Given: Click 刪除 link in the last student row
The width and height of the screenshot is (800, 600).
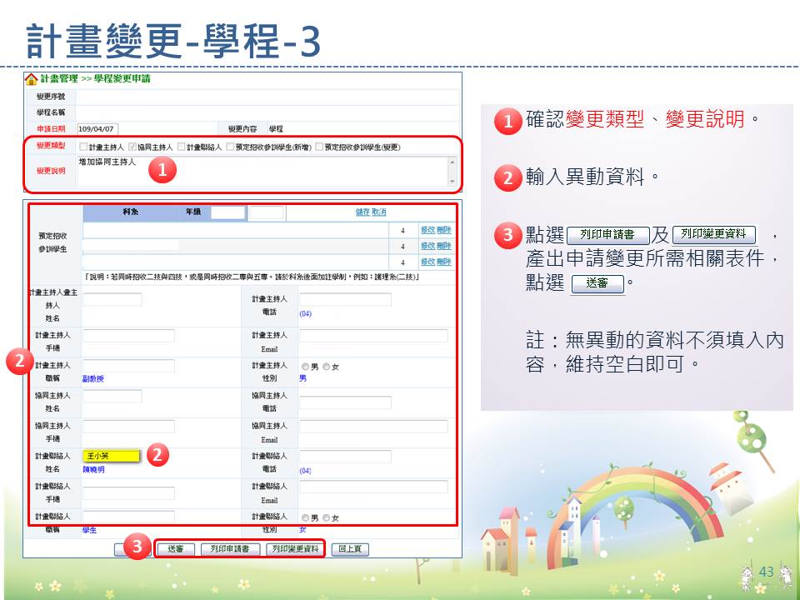Looking at the screenshot, I should coord(443,262).
